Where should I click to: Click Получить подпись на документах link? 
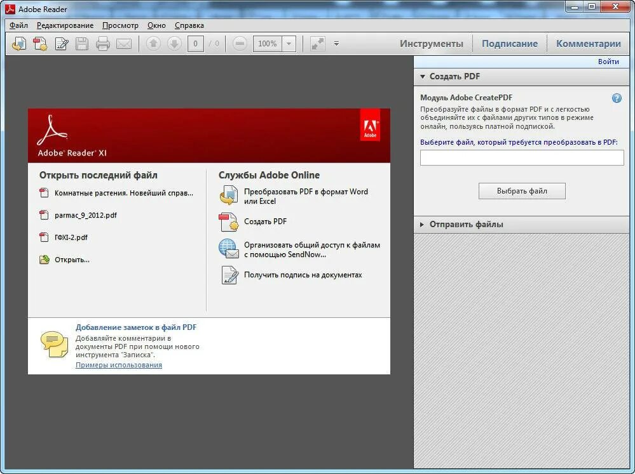(x=303, y=275)
